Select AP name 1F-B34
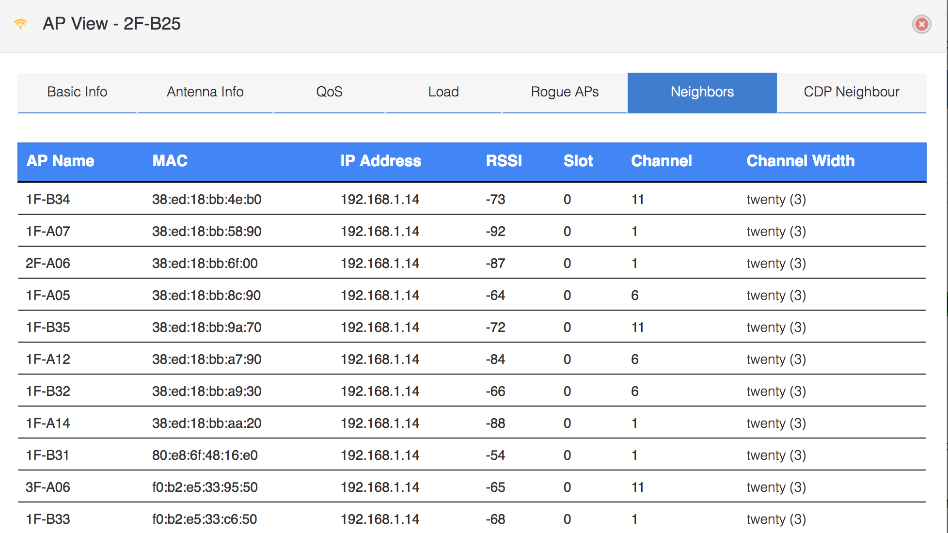This screenshot has height=533, width=948. pyautogui.click(x=48, y=199)
